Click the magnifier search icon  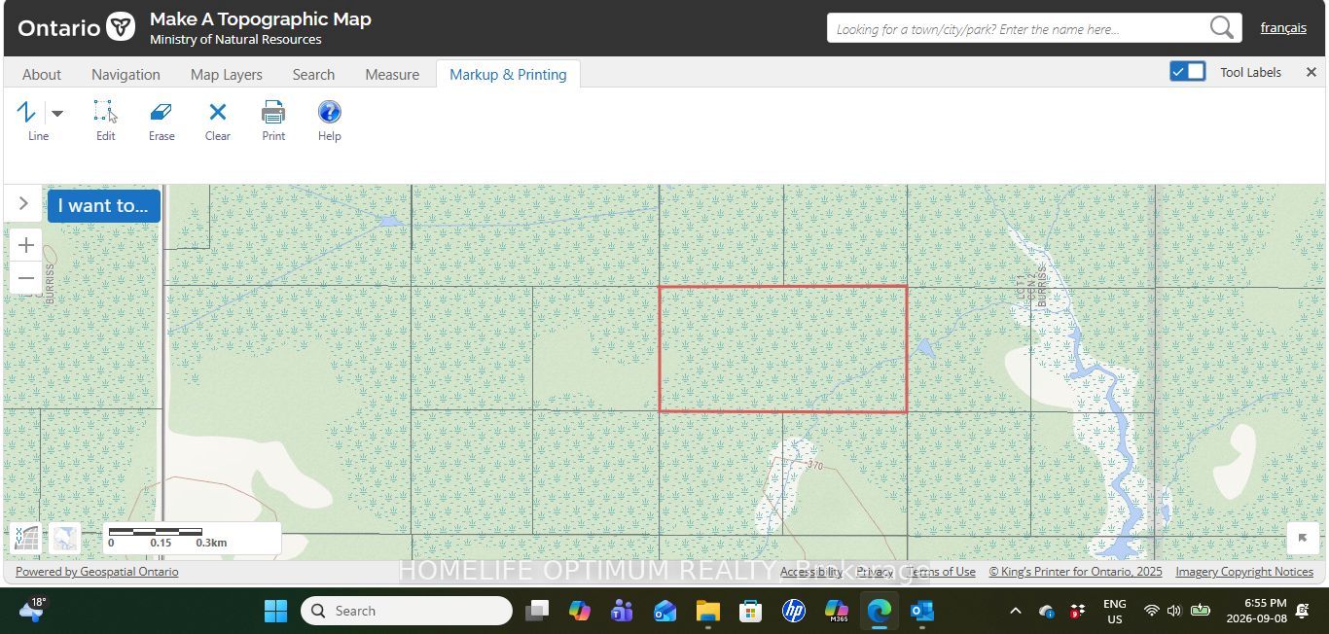pyautogui.click(x=1222, y=27)
